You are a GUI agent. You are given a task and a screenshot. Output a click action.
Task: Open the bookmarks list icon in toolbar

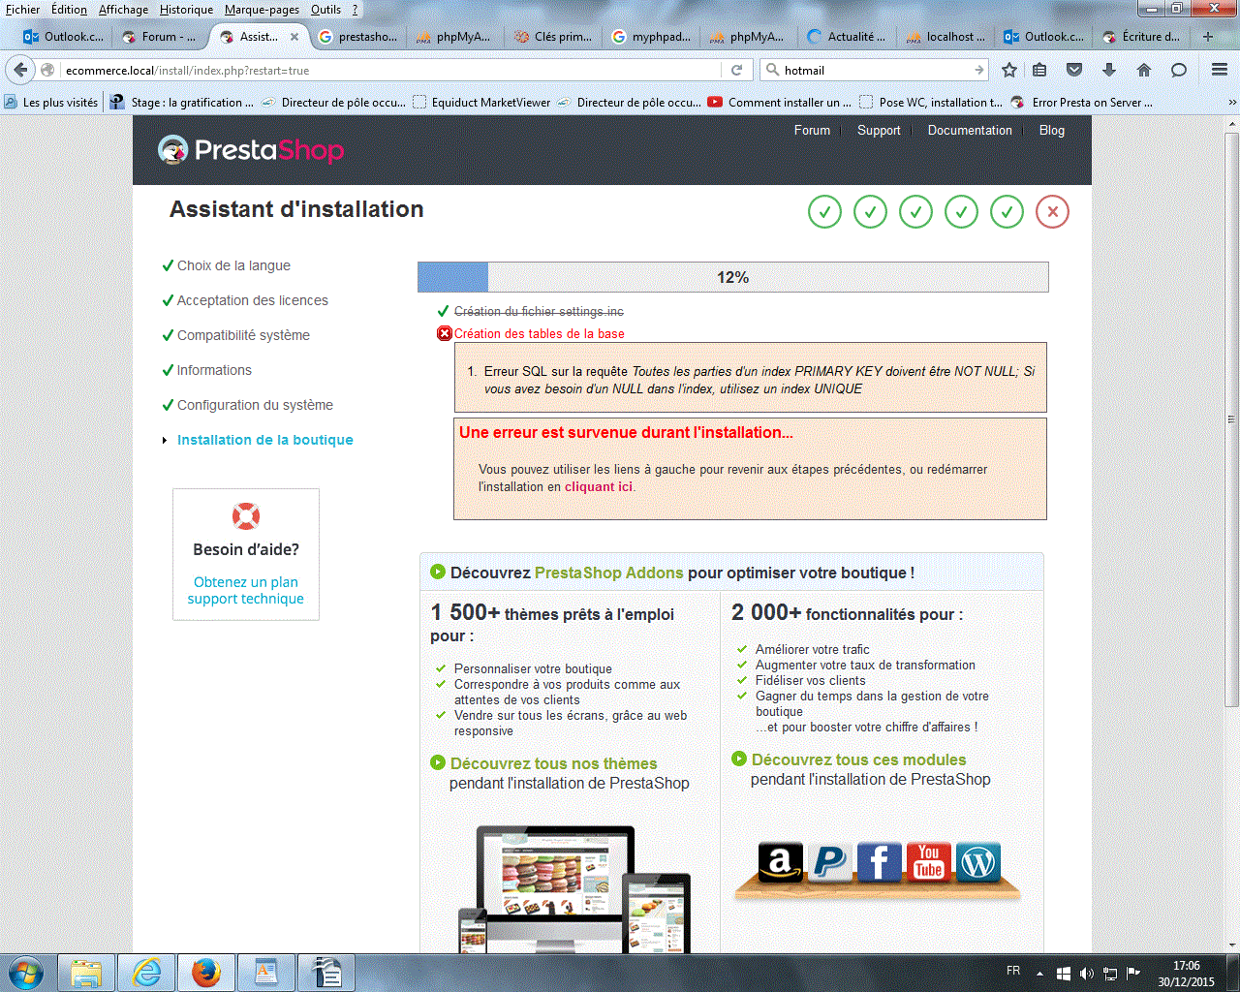(x=1039, y=70)
